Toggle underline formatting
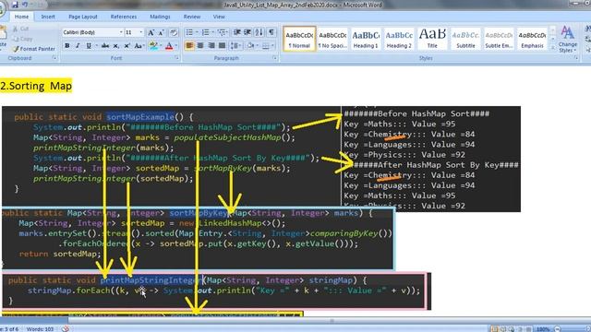 coord(89,46)
